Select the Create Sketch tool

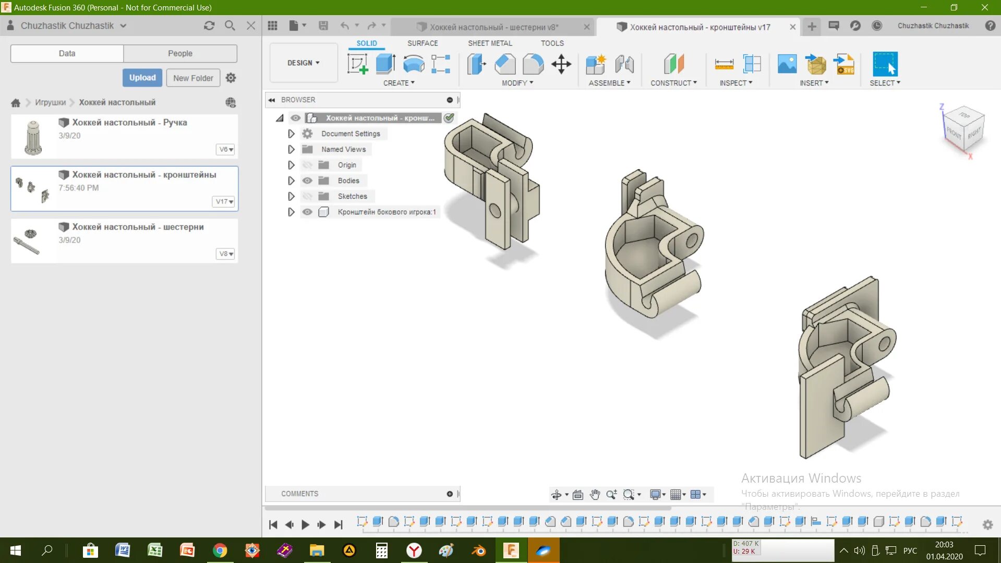point(358,64)
